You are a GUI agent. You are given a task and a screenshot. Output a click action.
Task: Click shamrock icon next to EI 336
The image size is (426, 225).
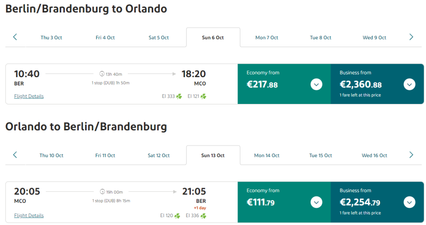pos(203,215)
